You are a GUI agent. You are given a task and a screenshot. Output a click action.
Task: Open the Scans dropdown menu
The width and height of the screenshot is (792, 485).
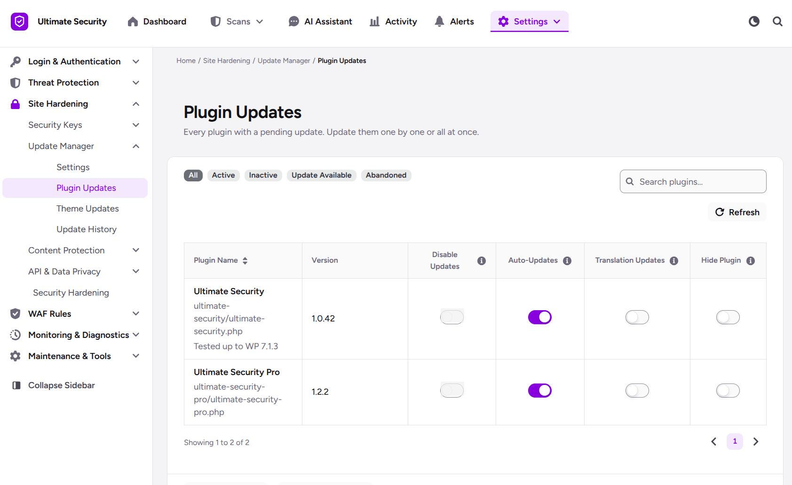point(237,22)
